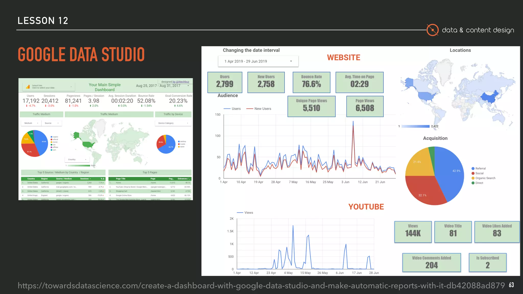Click the LESSON 12 heading
The height and width of the screenshot is (294, 523).
coord(43,21)
